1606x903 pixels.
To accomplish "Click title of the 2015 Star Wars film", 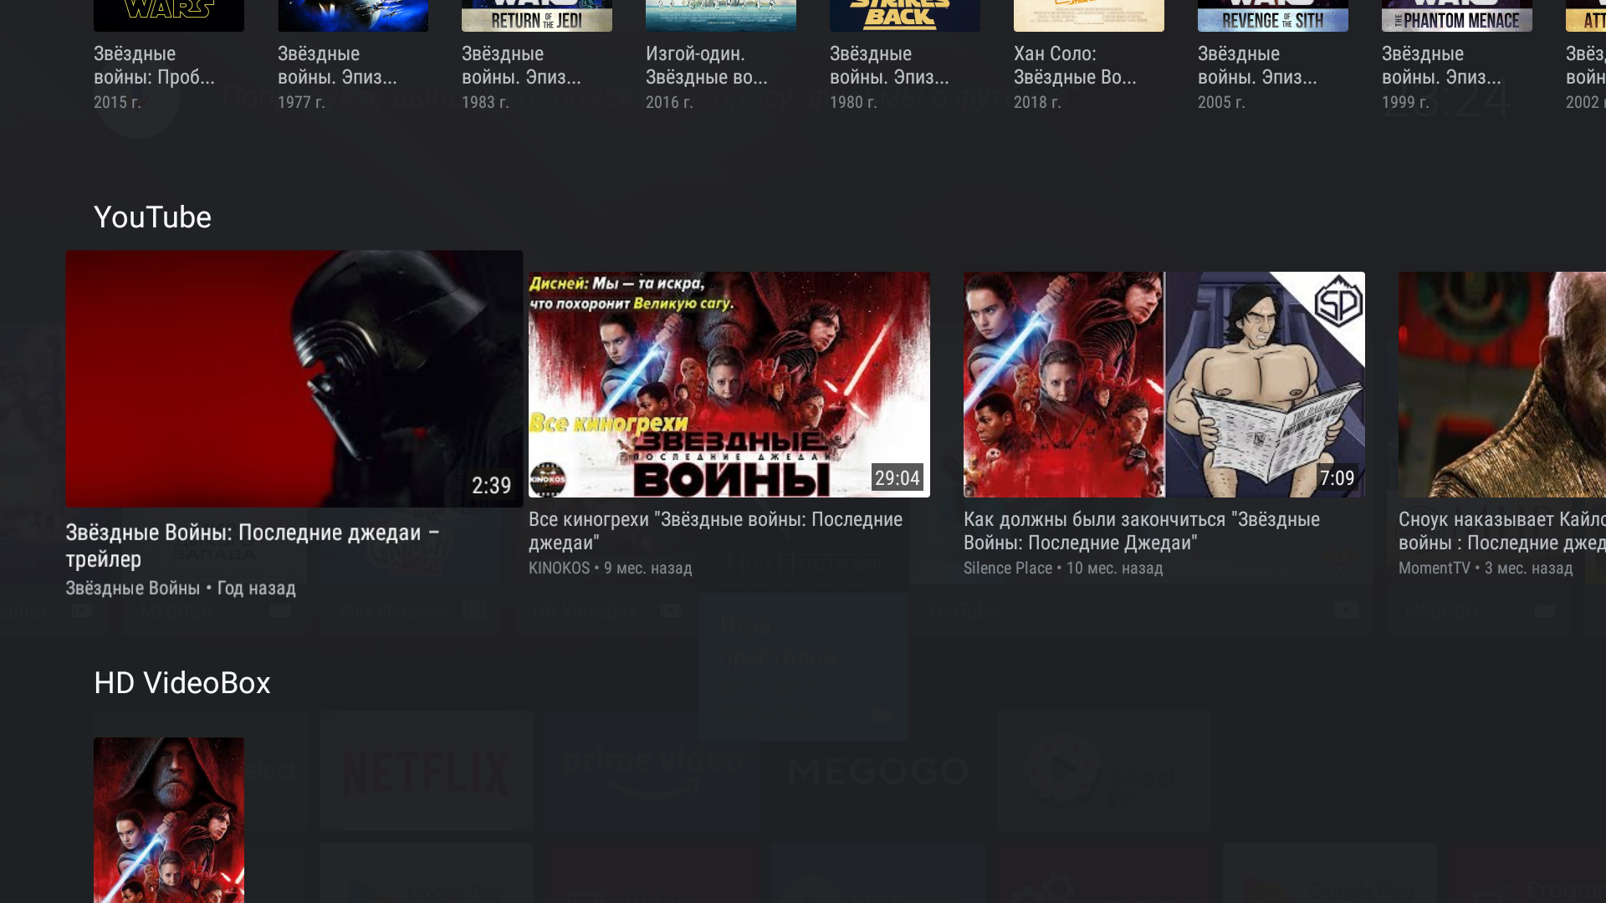I will point(155,65).
